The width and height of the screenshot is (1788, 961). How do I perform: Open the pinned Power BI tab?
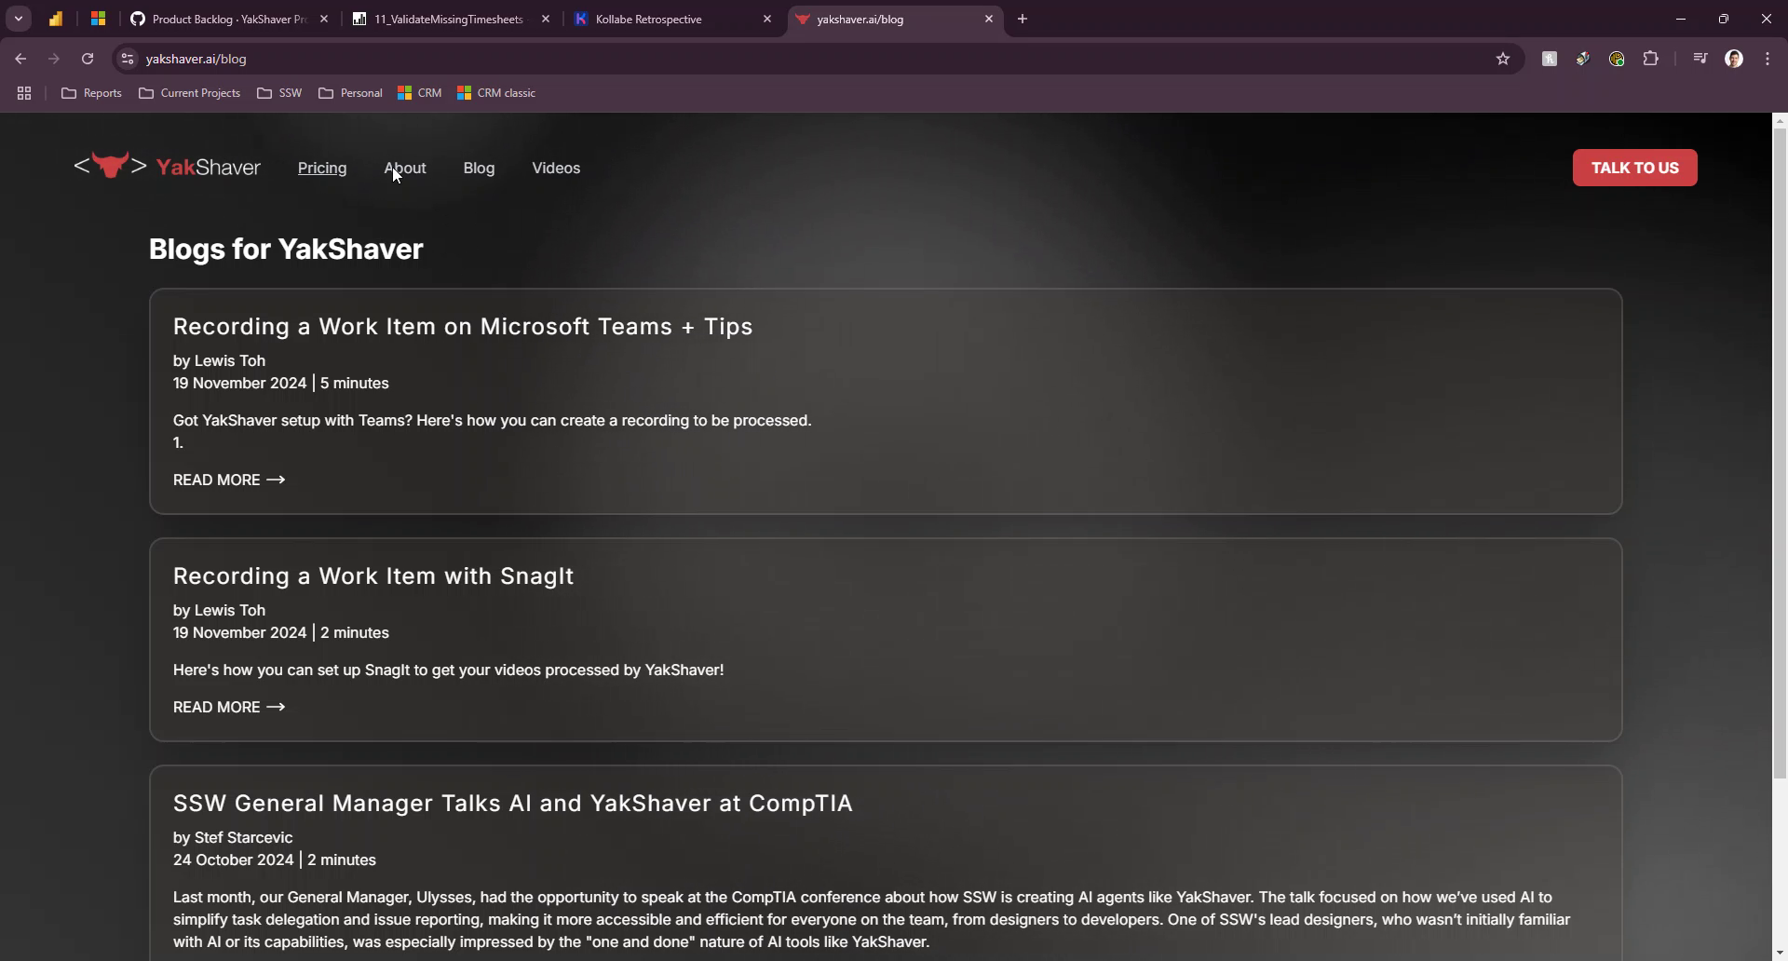tap(56, 19)
